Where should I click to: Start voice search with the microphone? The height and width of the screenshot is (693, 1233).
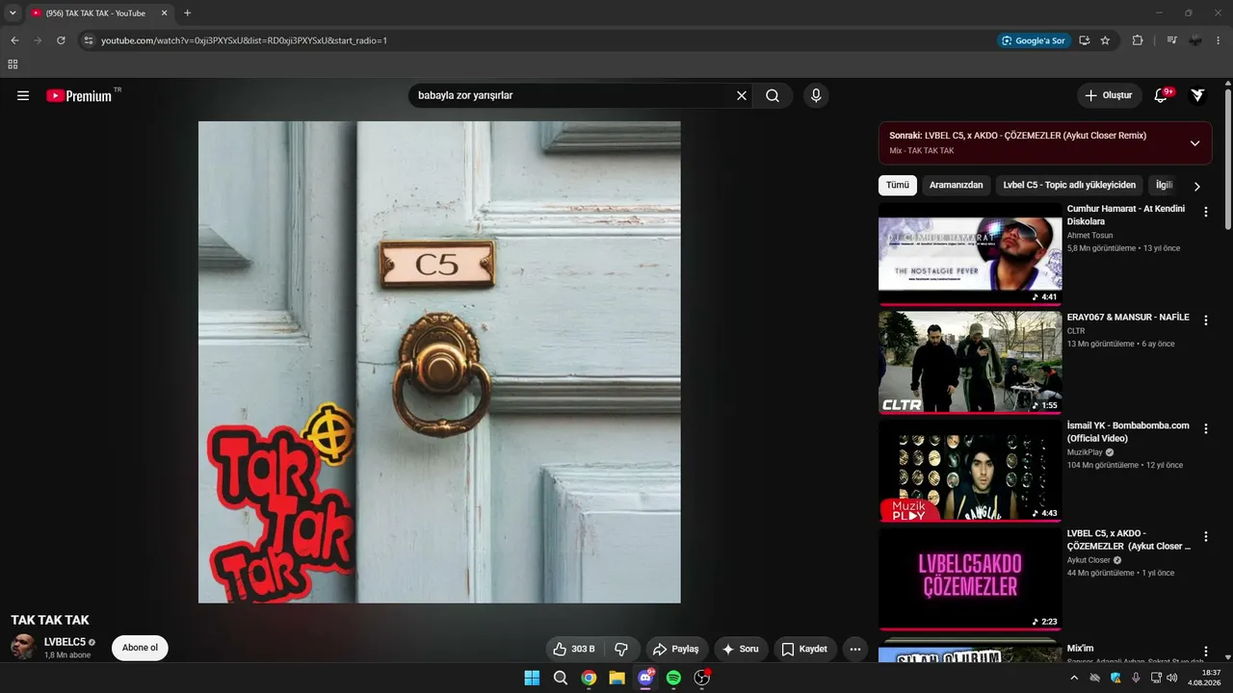(816, 95)
